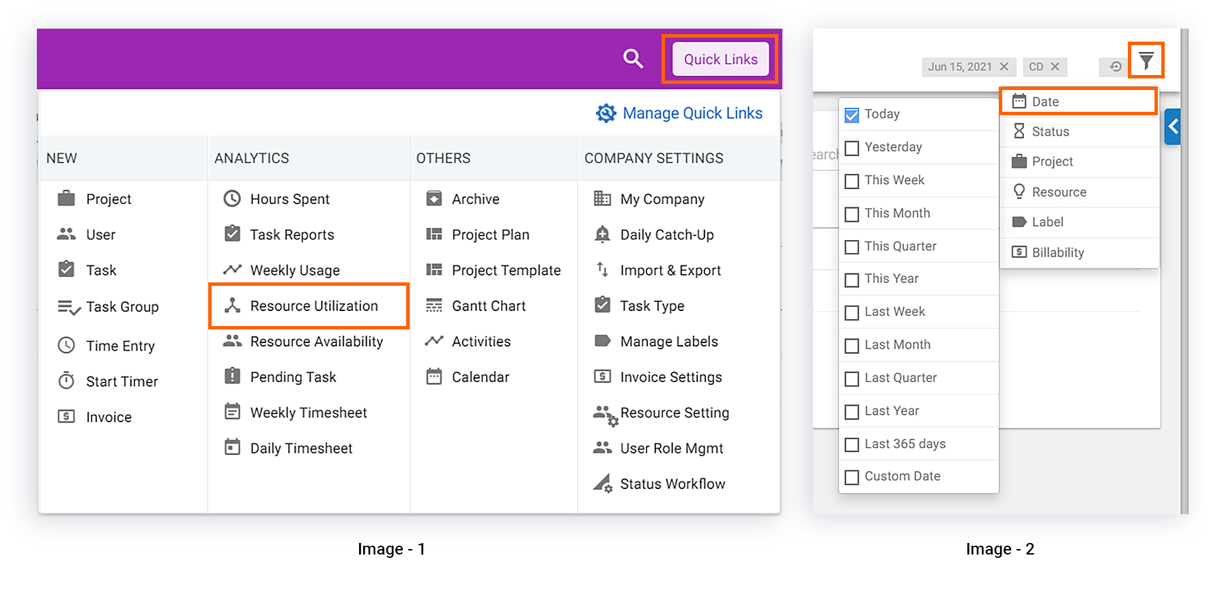
Task: Click the Task clipboard icon under NEW
Action: tap(66, 269)
